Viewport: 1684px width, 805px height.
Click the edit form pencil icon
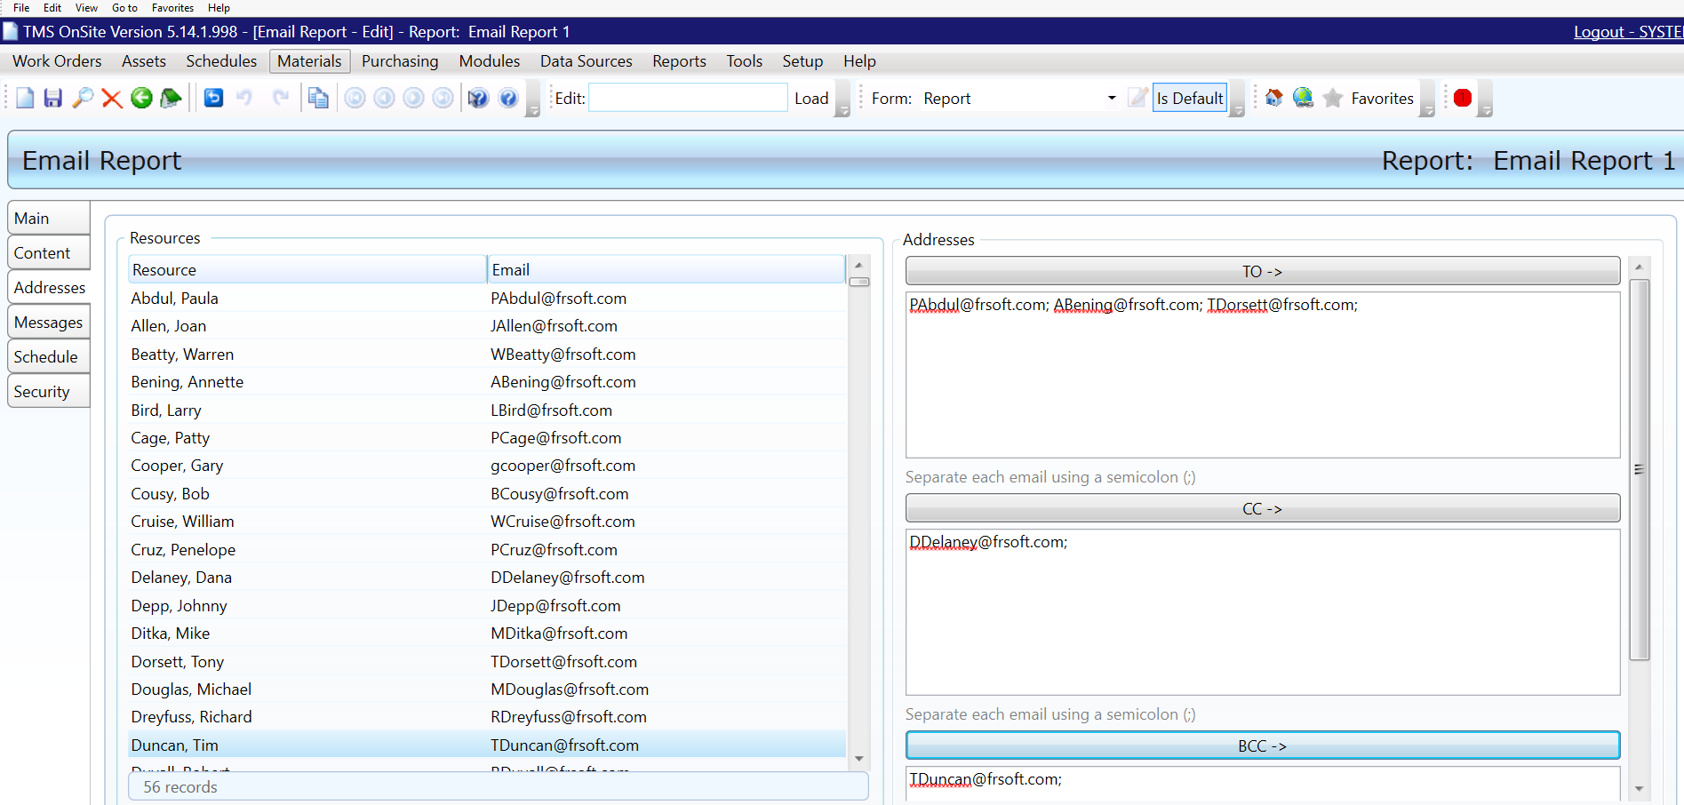pyautogui.click(x=1137, y=98)
